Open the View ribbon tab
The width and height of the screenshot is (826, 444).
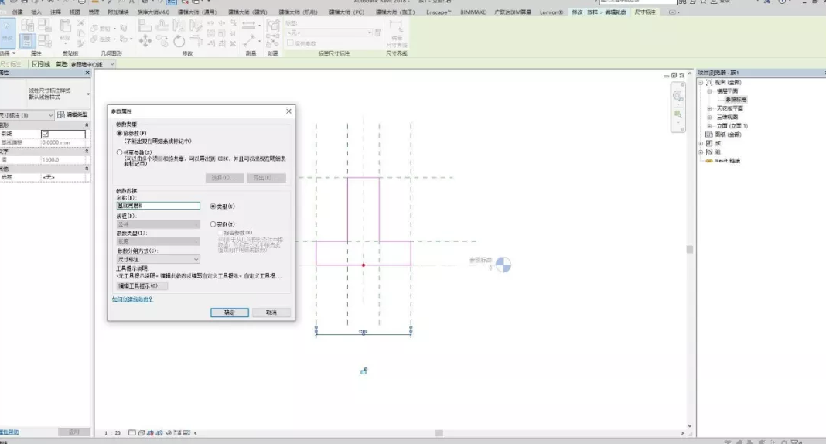coord(74,12)
